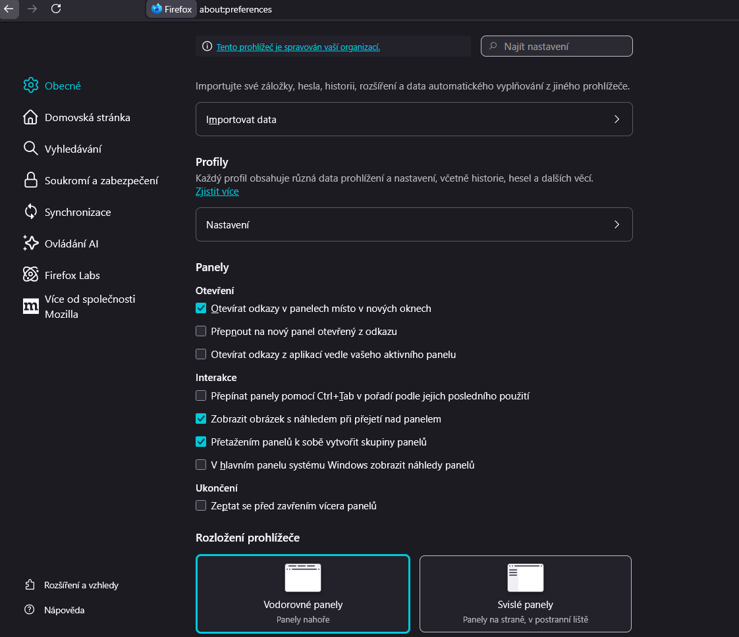Screen dimensions: 739x637
Task: Click the Domovská stránka house icon
Action: [x=31, y=117]
